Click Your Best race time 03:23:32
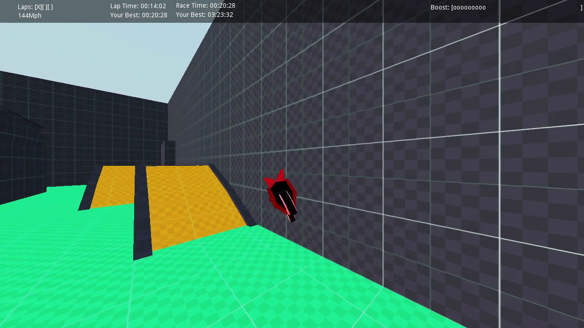Viewport: 584px width, 328px height. (204, 15)
